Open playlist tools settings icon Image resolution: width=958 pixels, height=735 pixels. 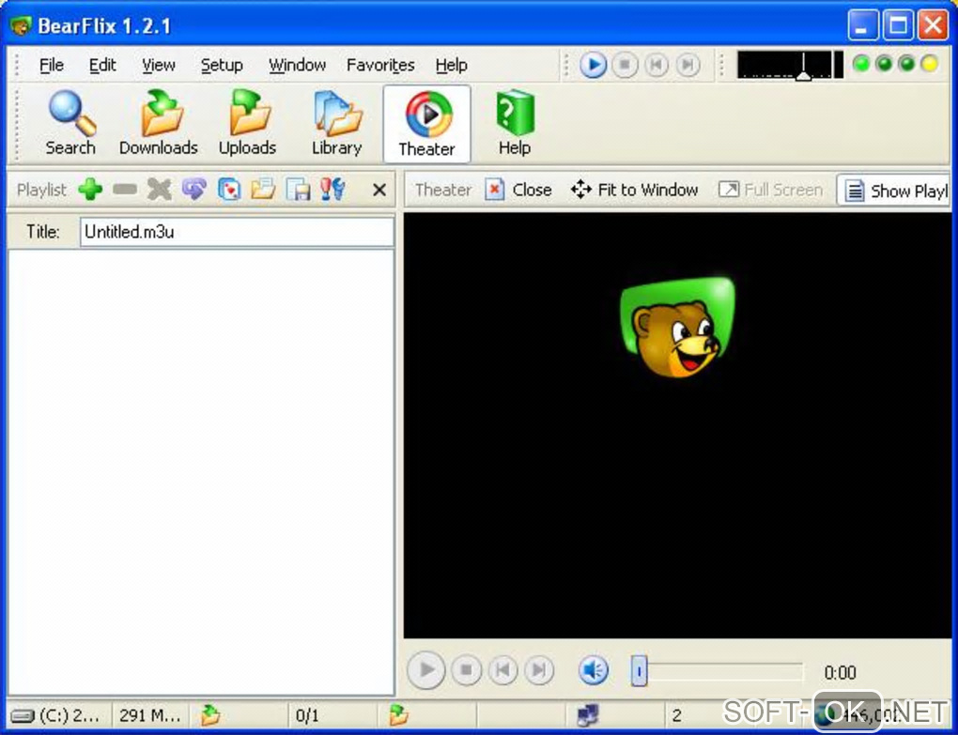coord(333,190)
